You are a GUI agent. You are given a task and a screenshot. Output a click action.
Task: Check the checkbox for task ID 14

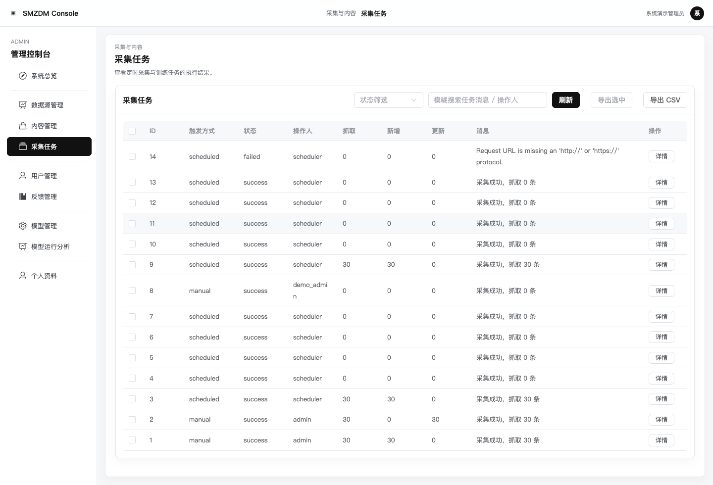click(x=132, y=156)
